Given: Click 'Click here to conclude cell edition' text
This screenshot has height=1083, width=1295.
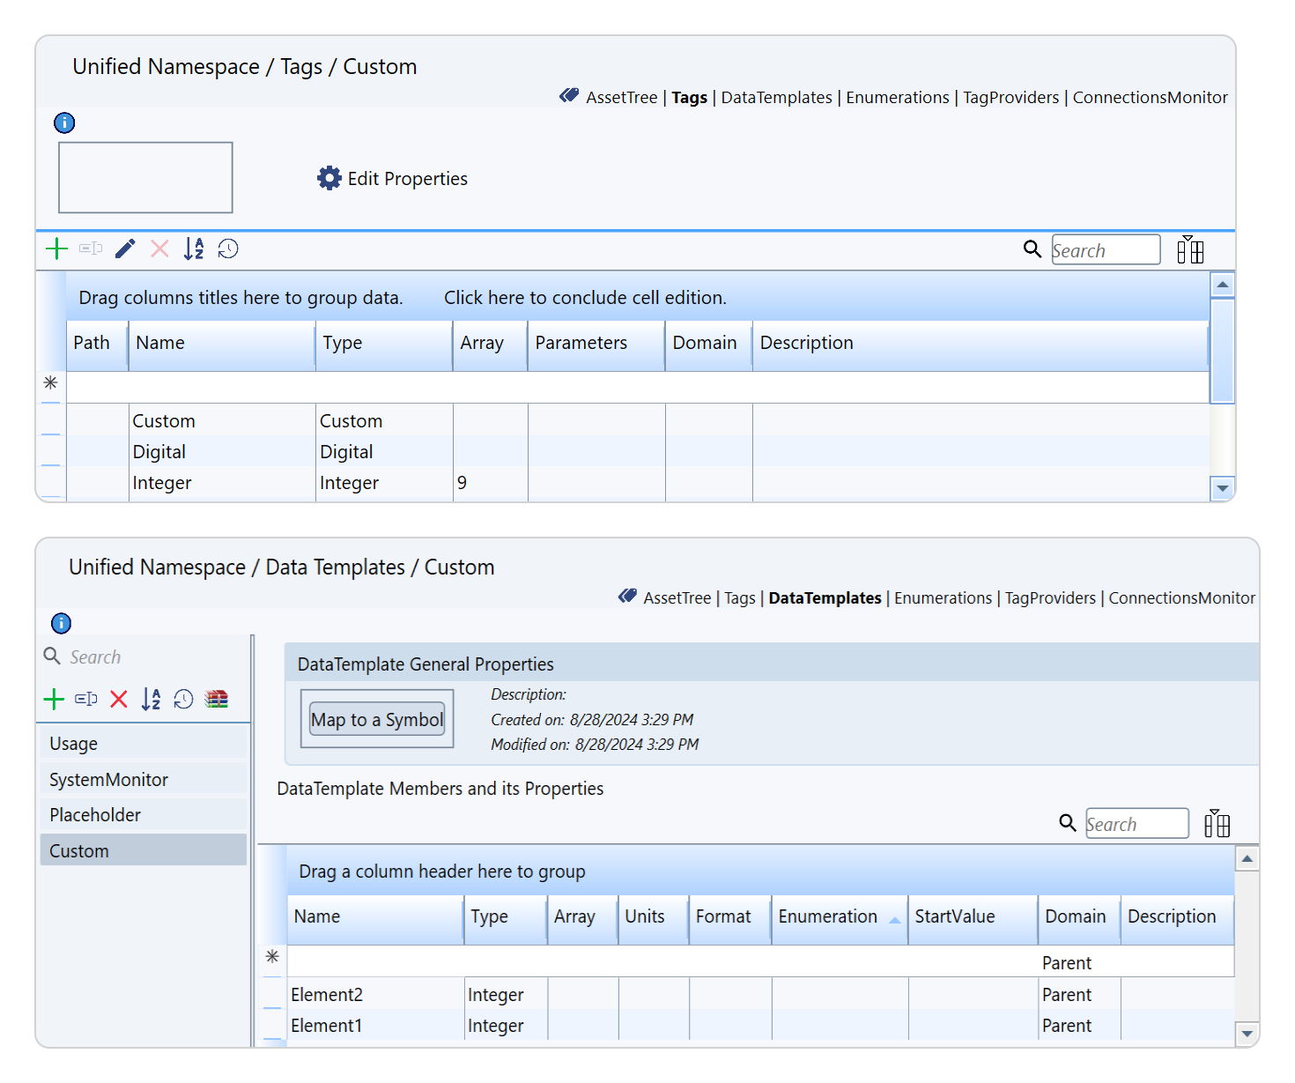Looking at the screenshot, I should pos(585,298).
